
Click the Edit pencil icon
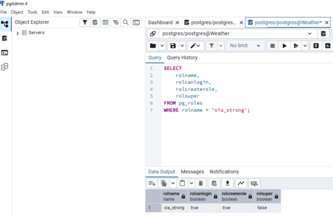click(195, 46)
